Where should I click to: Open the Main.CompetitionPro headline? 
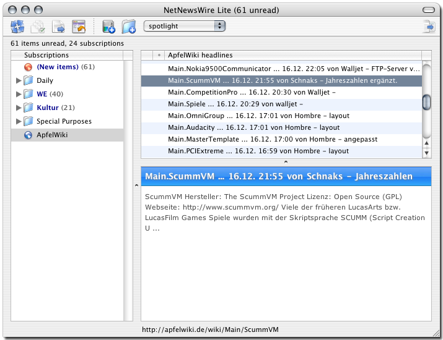pyautogui.click(x=281, y=93)
